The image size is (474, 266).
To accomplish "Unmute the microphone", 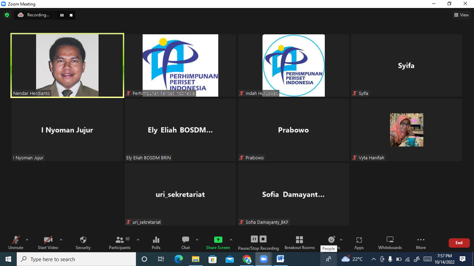I will pos(16,243).
